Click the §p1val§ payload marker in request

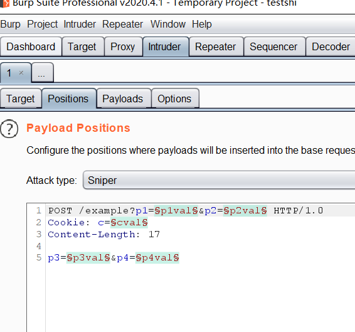[176, 211]
